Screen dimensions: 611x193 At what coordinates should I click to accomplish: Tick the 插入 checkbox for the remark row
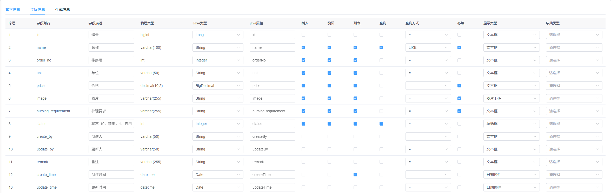click(x=303, y=162)
